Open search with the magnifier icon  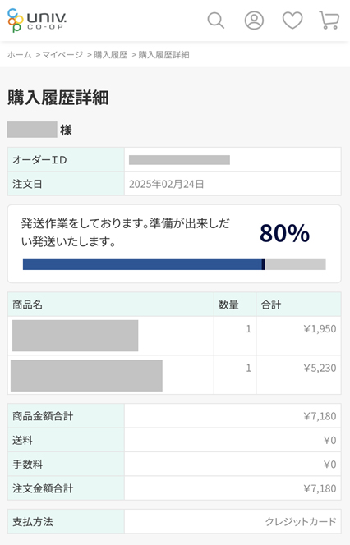[216, 21]
